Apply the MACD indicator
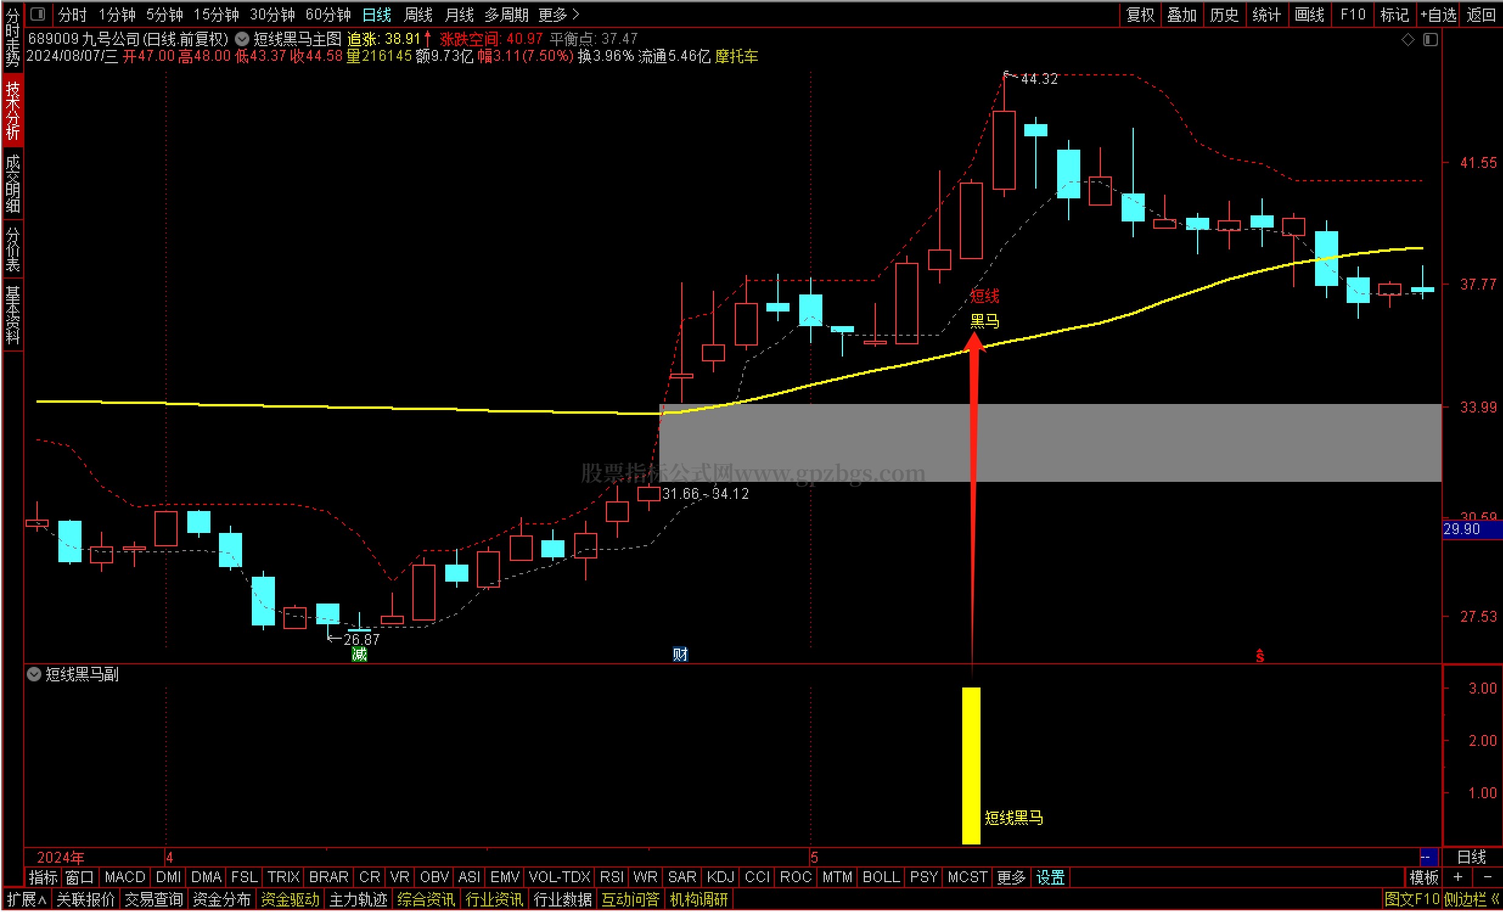 125,877
